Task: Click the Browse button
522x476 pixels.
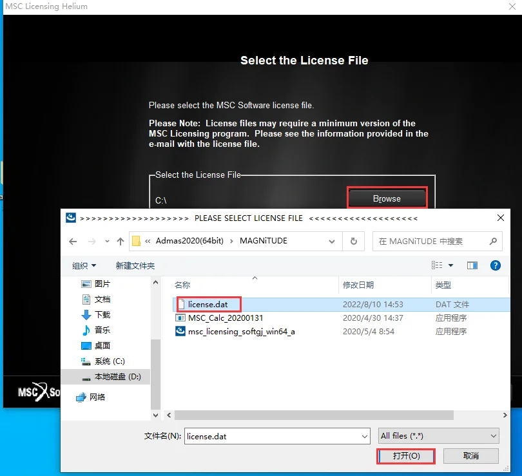Action: pyautogui.click(x=387, y=198)
